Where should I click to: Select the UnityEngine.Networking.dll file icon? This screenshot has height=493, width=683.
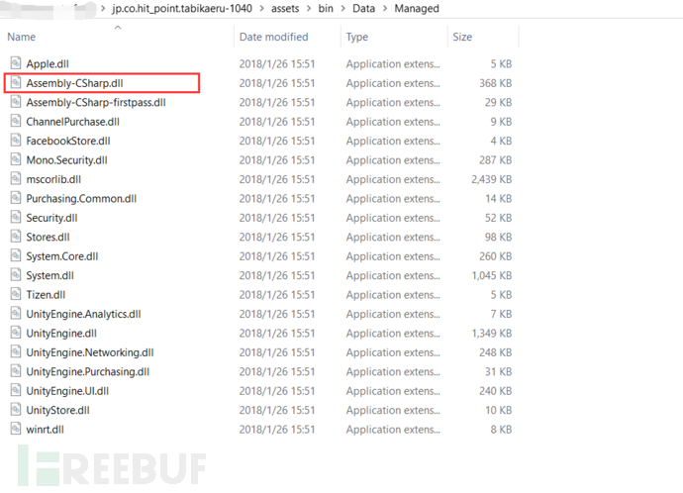16,351
